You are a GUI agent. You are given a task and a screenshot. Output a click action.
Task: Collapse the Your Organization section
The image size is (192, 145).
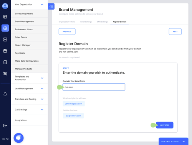point(42,5)
